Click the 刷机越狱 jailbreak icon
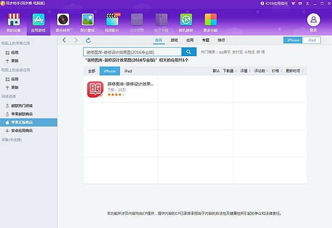The width and height of the screenshot is (332, 228). [x=186, y=21]
